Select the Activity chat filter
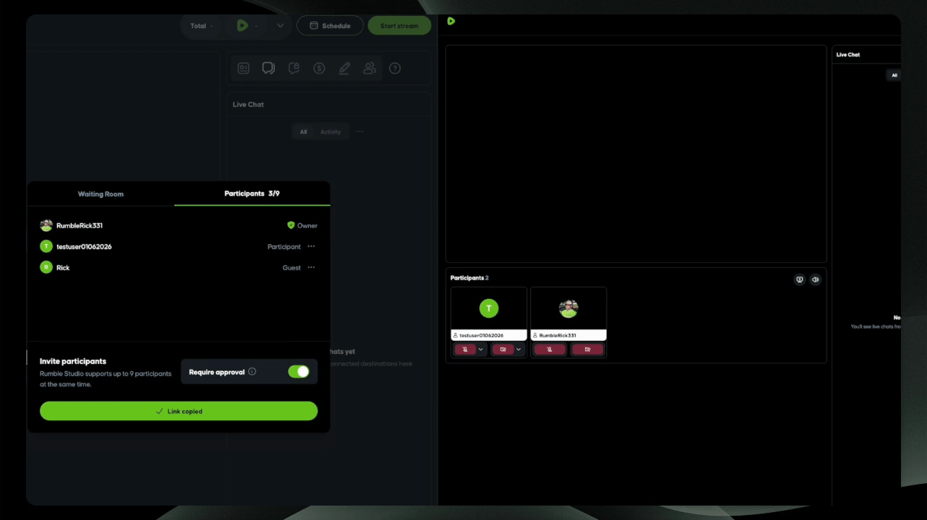Screen dimensions: 927x520 pyautogui.click(x=330, y=131)
